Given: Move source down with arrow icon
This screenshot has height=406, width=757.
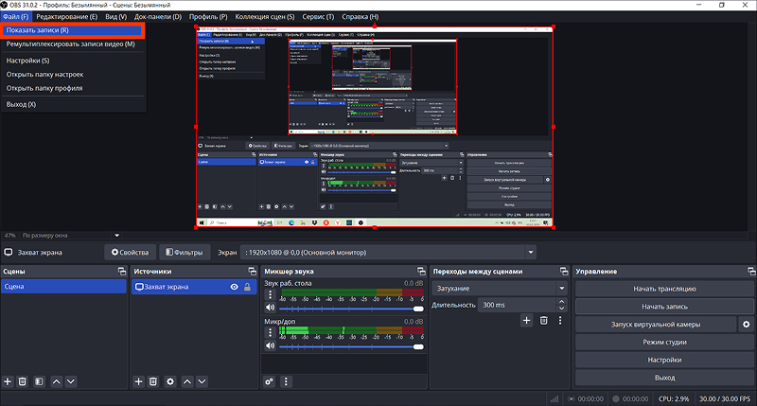Looking at the screenshot, I should (x=202, y=381).
